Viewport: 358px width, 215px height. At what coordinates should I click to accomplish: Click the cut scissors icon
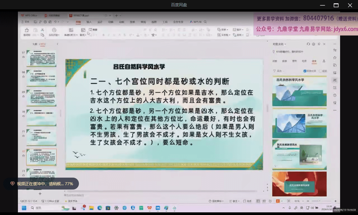pyautogui.click(x=42, y=30)
